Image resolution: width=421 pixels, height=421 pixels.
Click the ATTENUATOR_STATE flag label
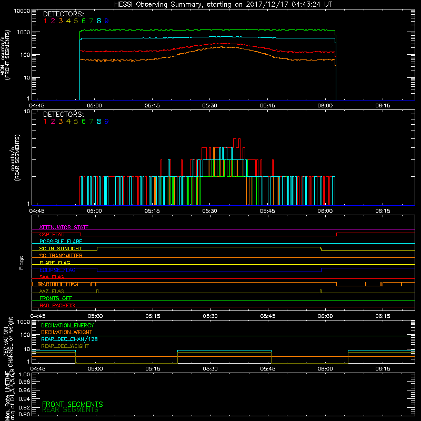(x=64, y=227)
